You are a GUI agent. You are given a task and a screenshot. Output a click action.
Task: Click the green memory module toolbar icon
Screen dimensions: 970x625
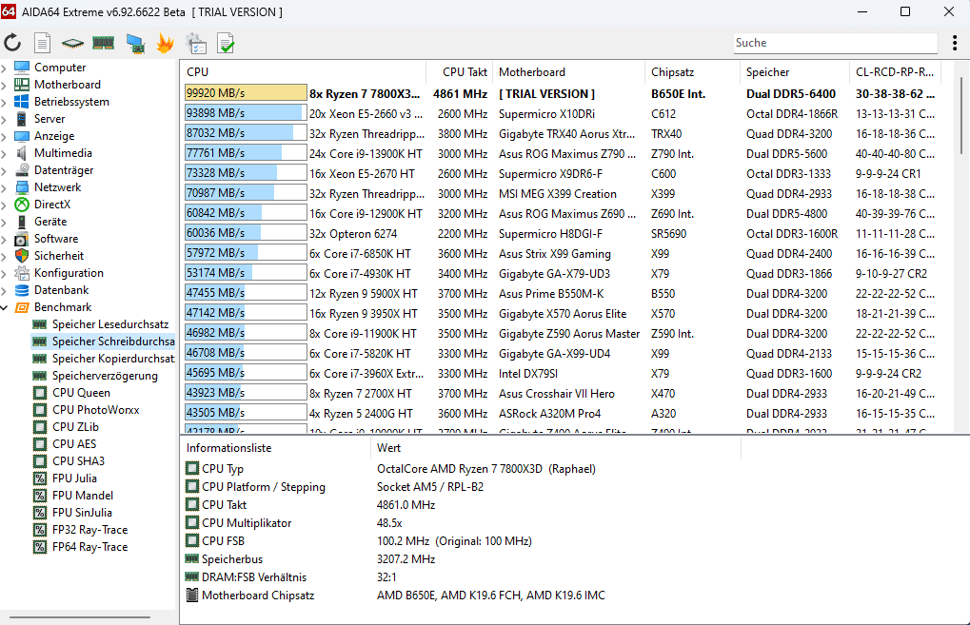pos(104,43)
